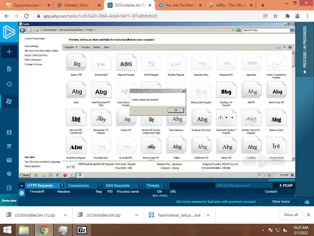
Task: Open the Chrome profile avatar icon
Action: 297,16
